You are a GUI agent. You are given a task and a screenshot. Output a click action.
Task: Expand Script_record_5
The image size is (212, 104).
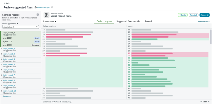click(2, 64)
